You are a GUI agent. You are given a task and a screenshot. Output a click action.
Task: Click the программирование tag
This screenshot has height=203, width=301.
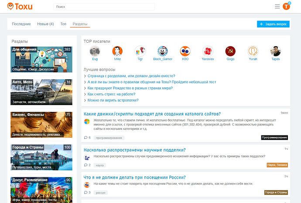[109, 138]
